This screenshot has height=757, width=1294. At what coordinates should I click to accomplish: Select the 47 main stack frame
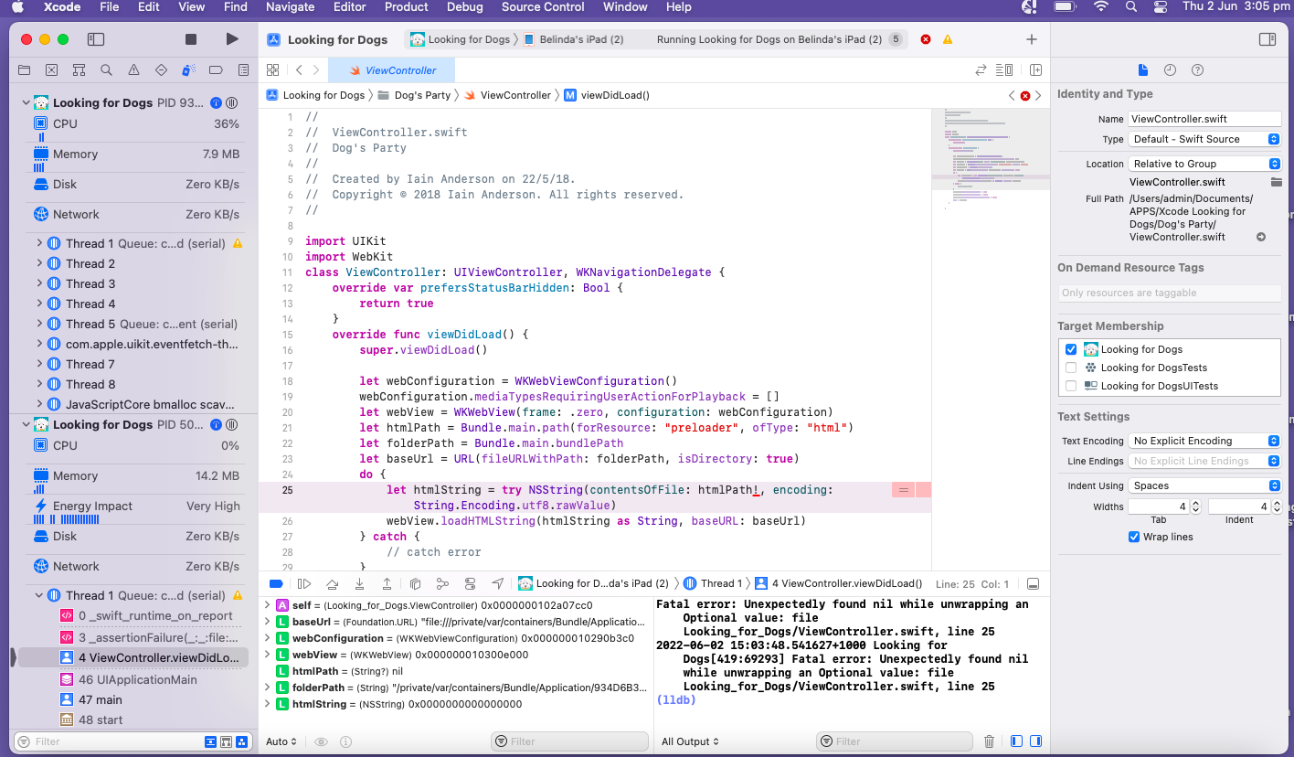click(100, 699)
